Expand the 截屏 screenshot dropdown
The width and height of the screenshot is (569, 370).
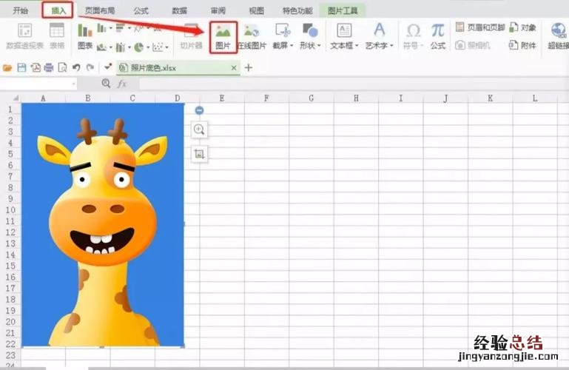[x=282, y=45]
